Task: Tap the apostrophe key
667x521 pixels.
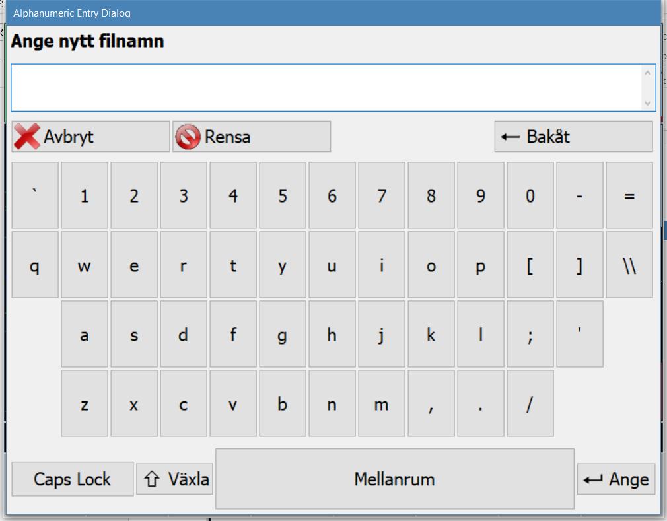Action: click(580, 334)
